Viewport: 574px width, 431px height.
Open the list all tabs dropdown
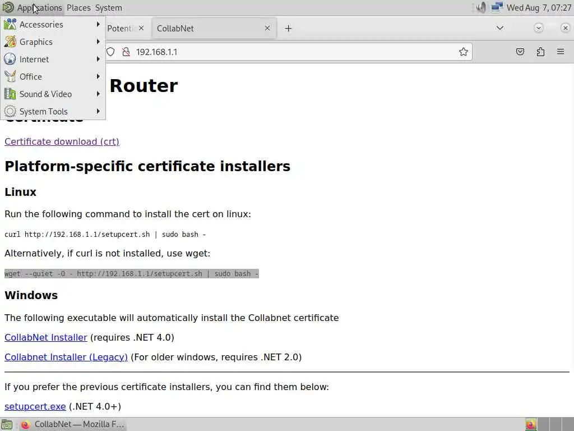click(x=499, y=28)
